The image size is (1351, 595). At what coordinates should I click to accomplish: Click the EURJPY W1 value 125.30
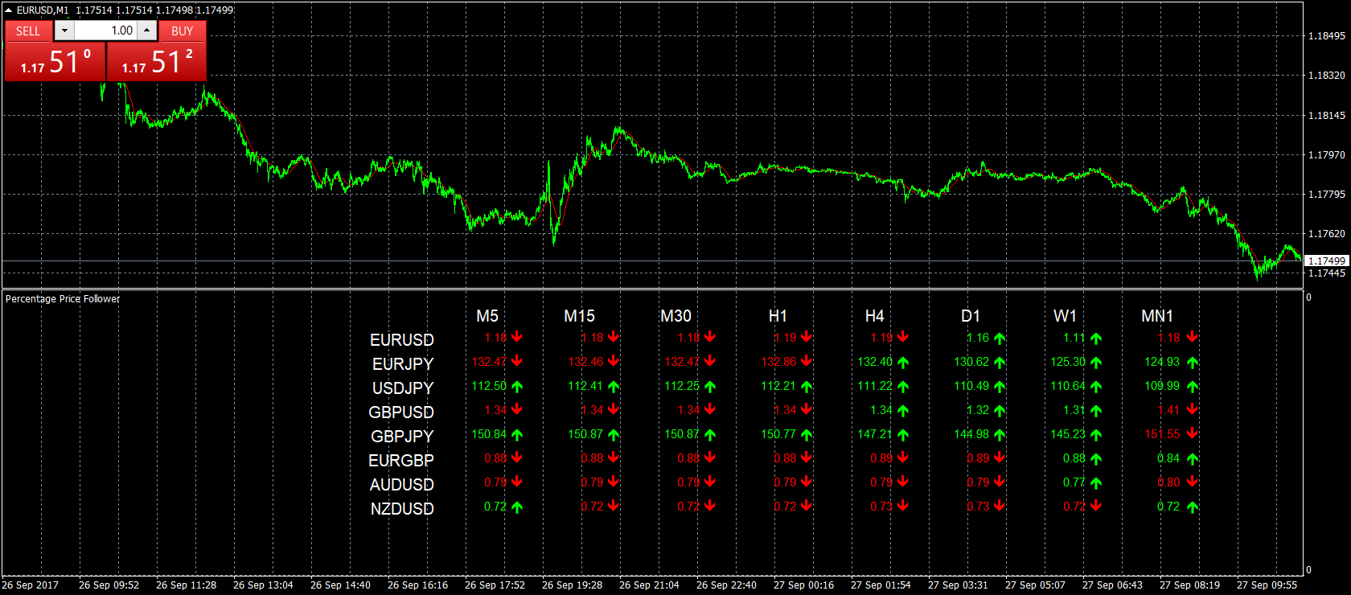(x=1068, y=362)
